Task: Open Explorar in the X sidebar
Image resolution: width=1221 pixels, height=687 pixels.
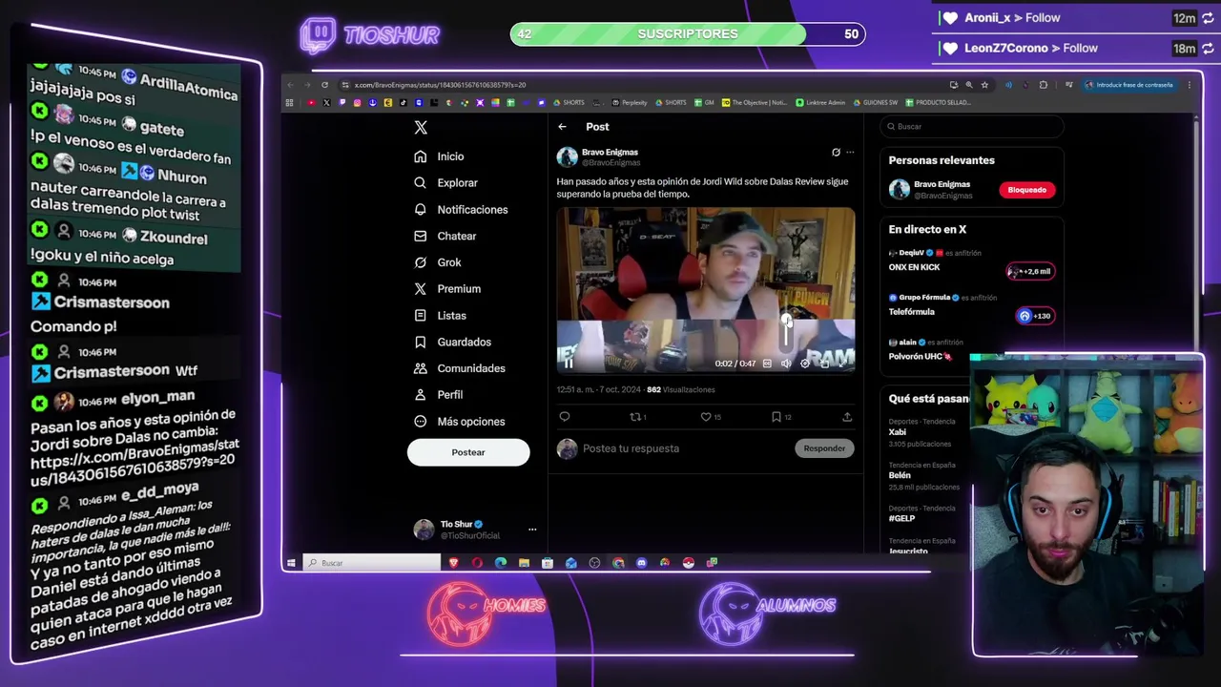Action: coord(445,182)
